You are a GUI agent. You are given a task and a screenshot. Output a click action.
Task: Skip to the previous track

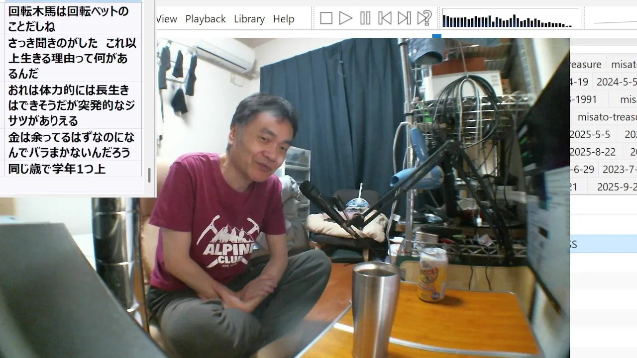(385, 18)
